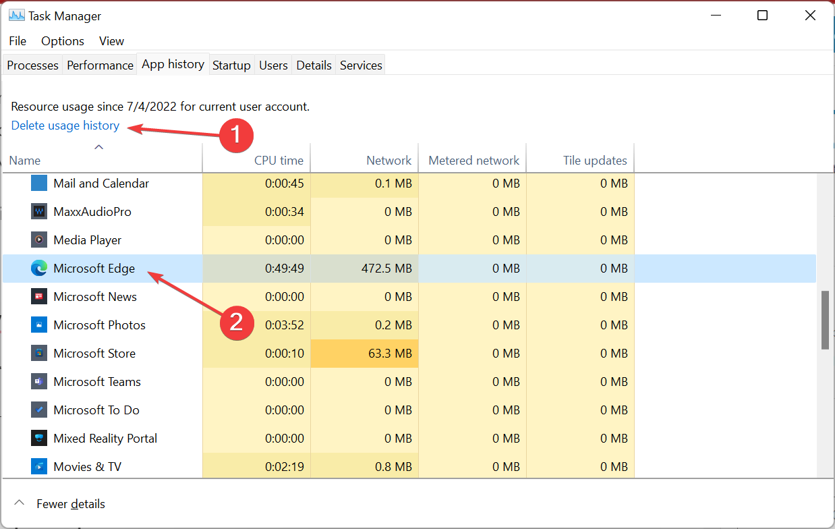Select the Mail and Calendar row name
The height and width of the screenshot is (529, 835).
(x=101, y=184)
